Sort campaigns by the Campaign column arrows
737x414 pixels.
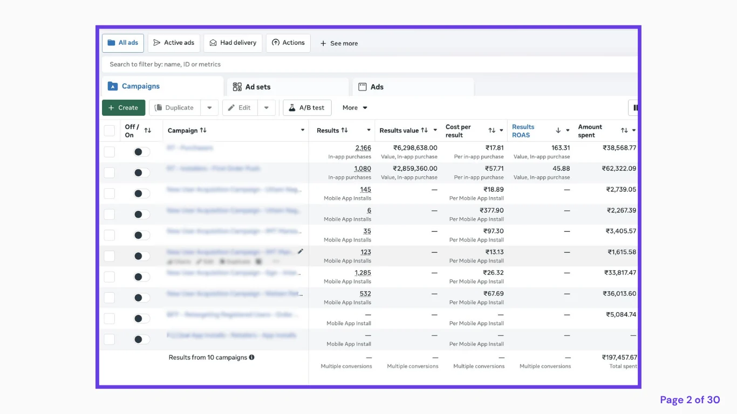(203, 130)
